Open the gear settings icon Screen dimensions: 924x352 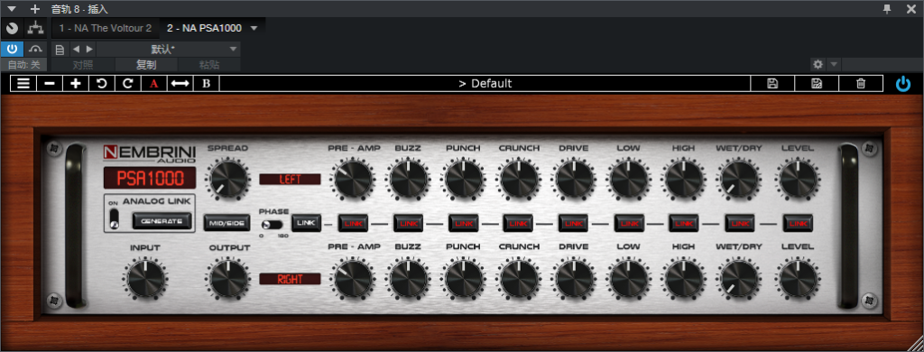[x=818, y=64]
